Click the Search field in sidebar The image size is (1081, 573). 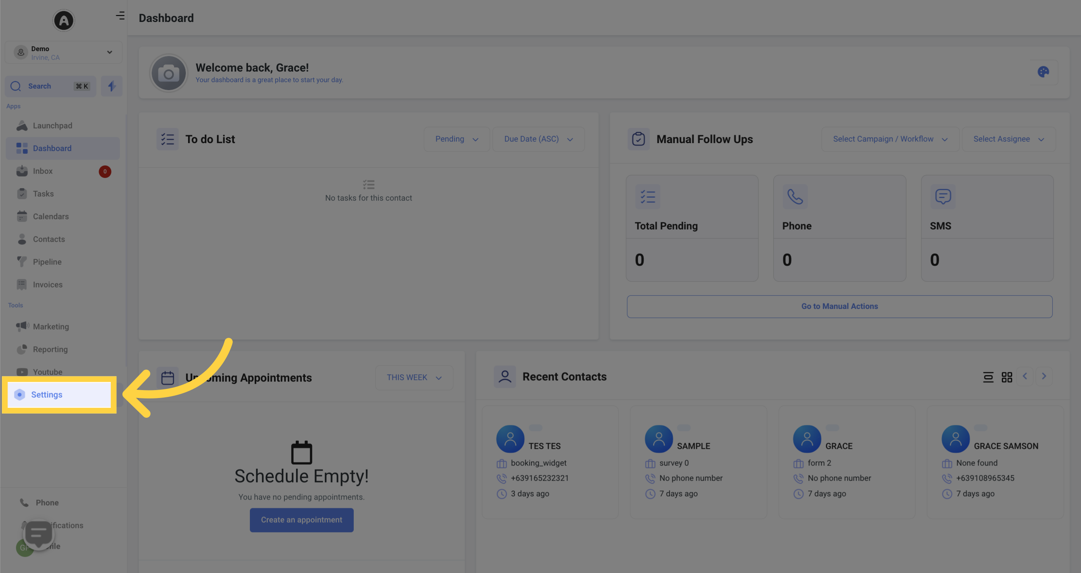click(x=50, y=86)
